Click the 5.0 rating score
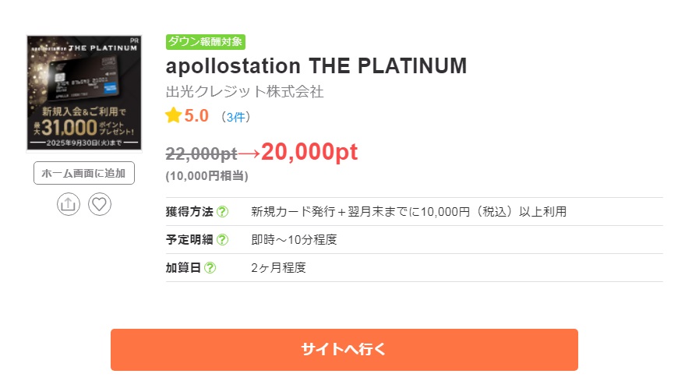The width and height of the screenshot is (692, 388). tap(196, 115)
